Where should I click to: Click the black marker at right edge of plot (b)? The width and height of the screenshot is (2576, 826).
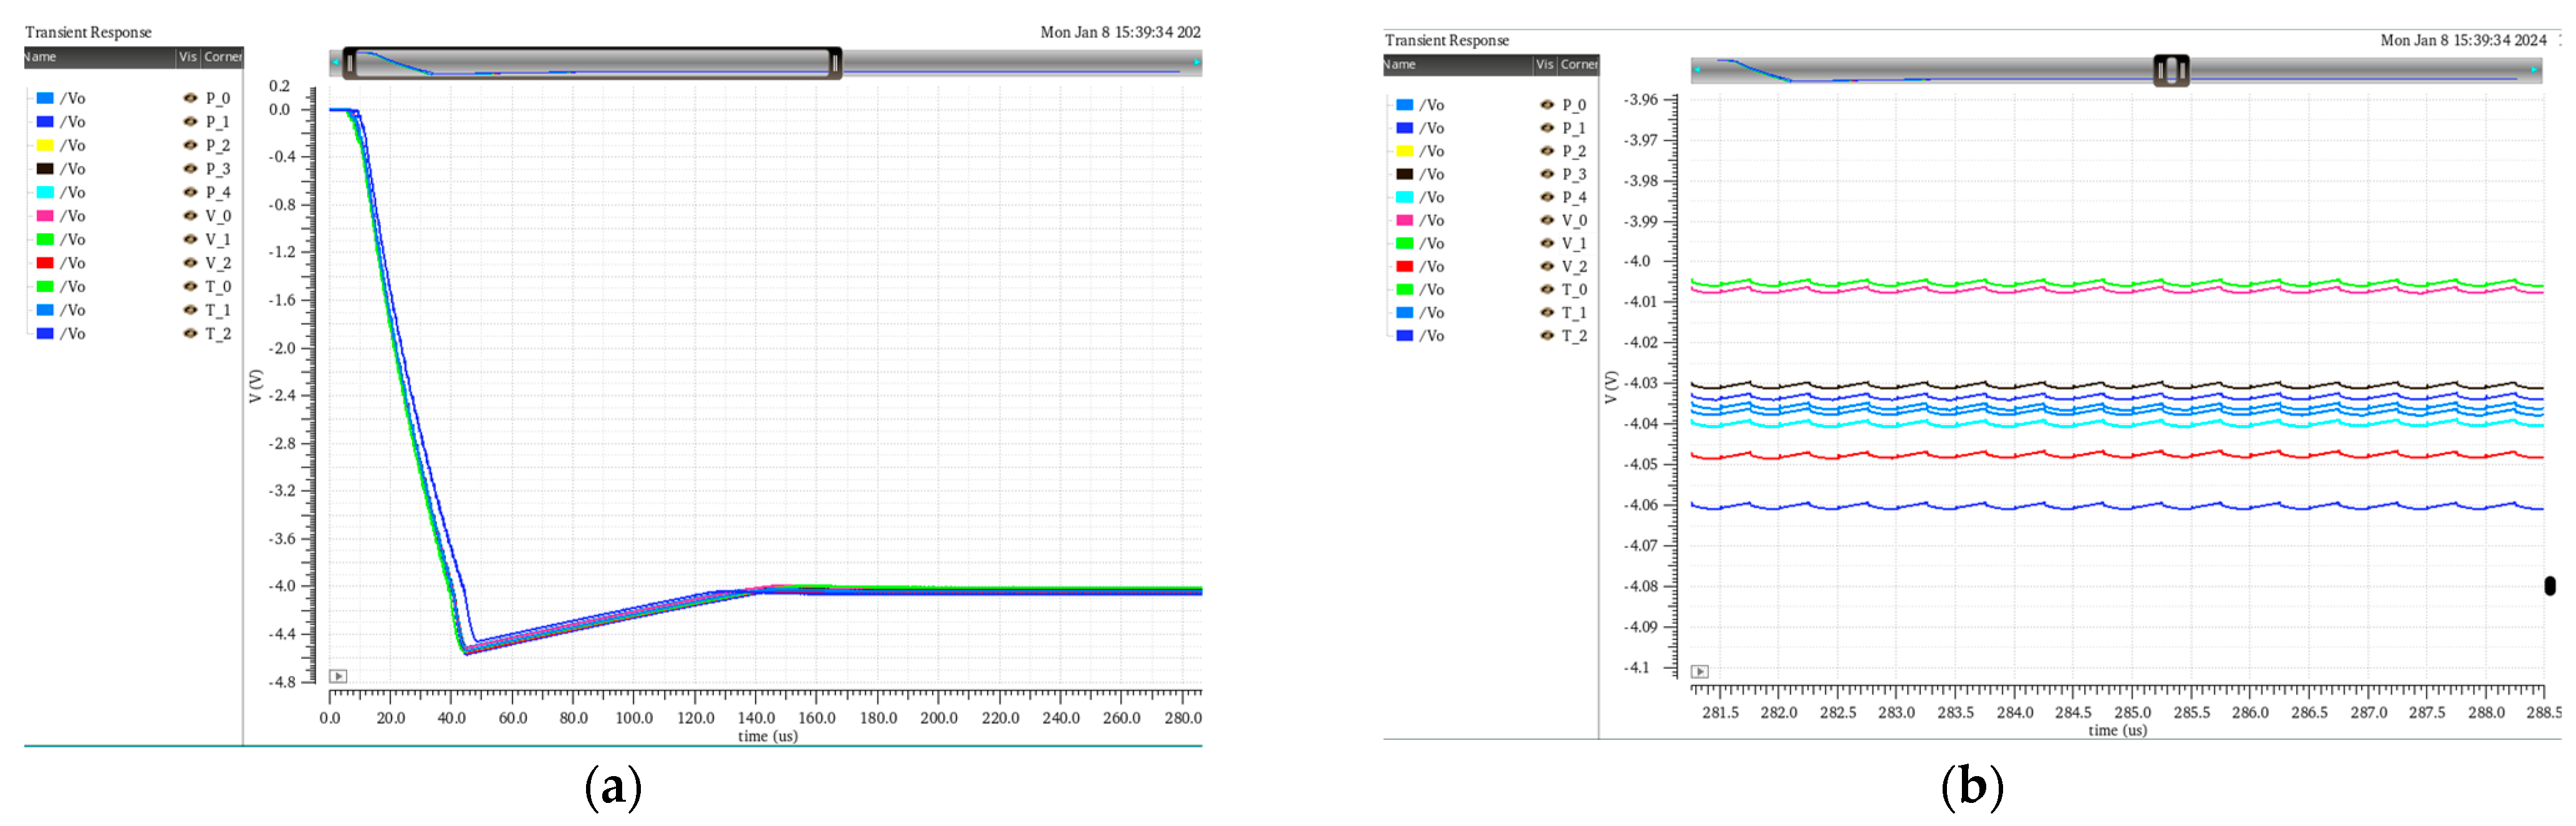[2549, 586]
